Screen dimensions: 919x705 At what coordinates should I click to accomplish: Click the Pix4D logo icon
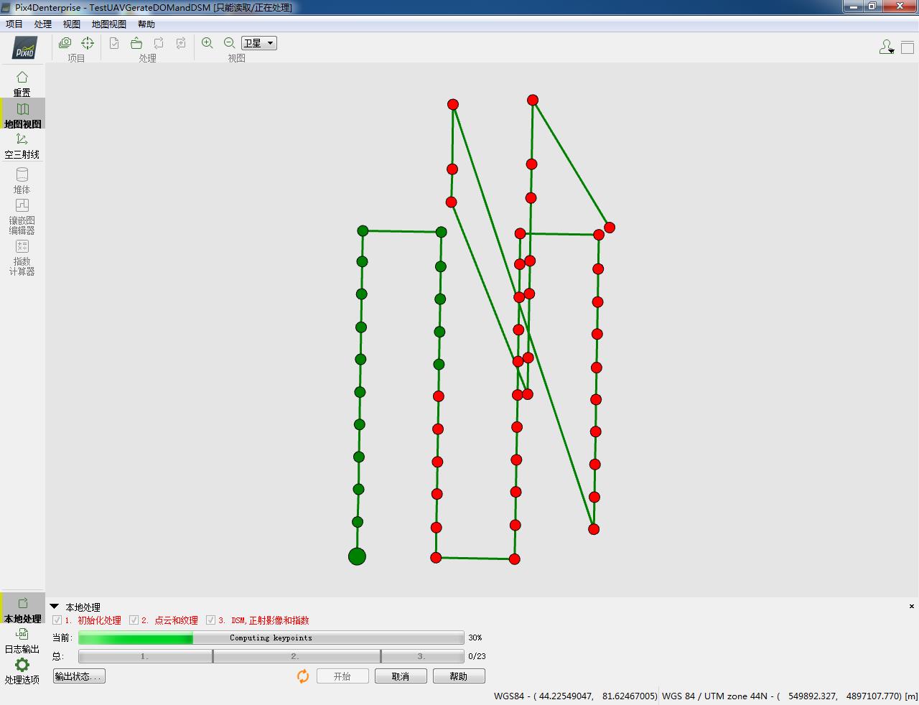point(24,48)
